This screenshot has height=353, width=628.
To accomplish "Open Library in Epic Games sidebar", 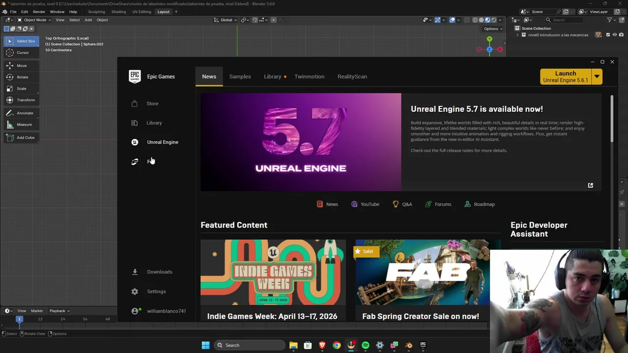I will pos(154,123).
